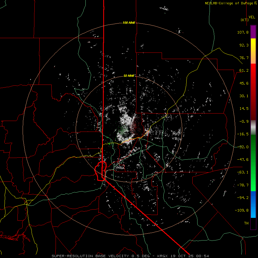Click the gray zero-velocity segment of color bar
This screenshot has height=258, width=258.
click(253, 128)
